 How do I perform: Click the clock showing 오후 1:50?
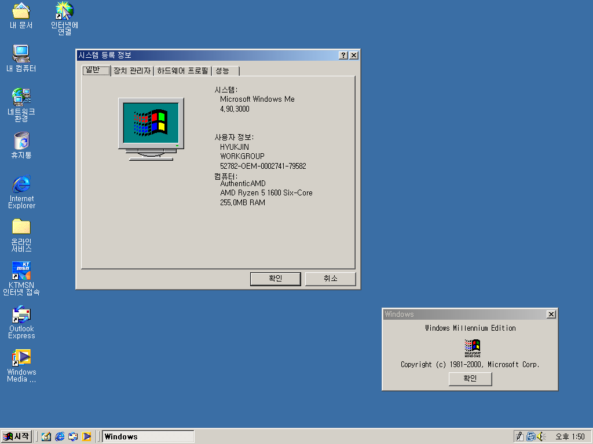click(x=570, y=436)
